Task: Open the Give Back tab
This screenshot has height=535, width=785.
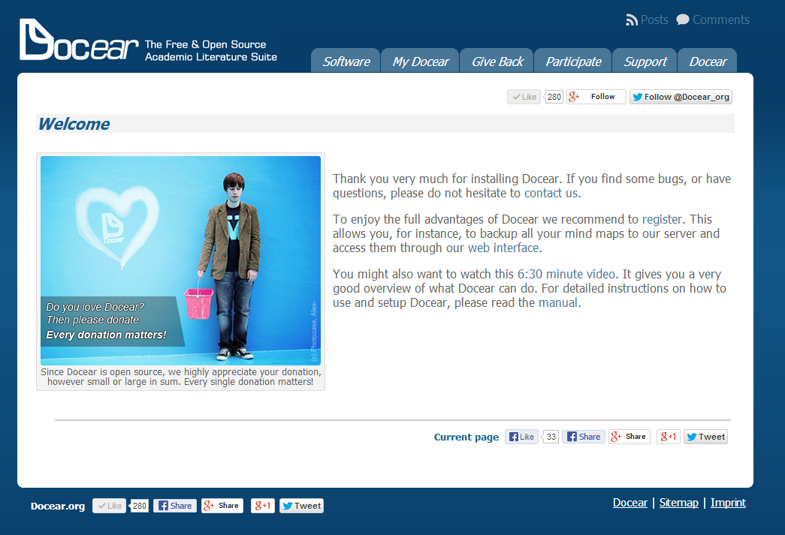Action: (497, 61)
